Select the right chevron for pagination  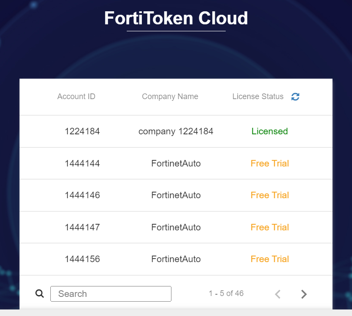[x=303, y=294]
